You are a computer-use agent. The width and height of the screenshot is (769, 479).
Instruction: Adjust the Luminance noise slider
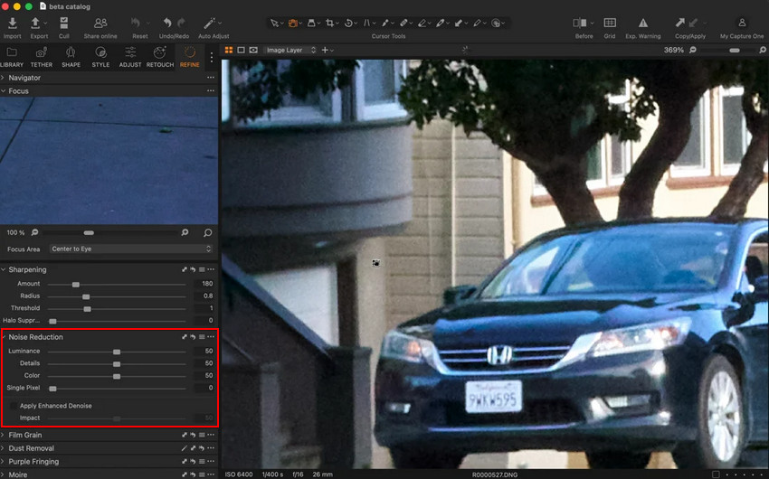click(117, 352)
